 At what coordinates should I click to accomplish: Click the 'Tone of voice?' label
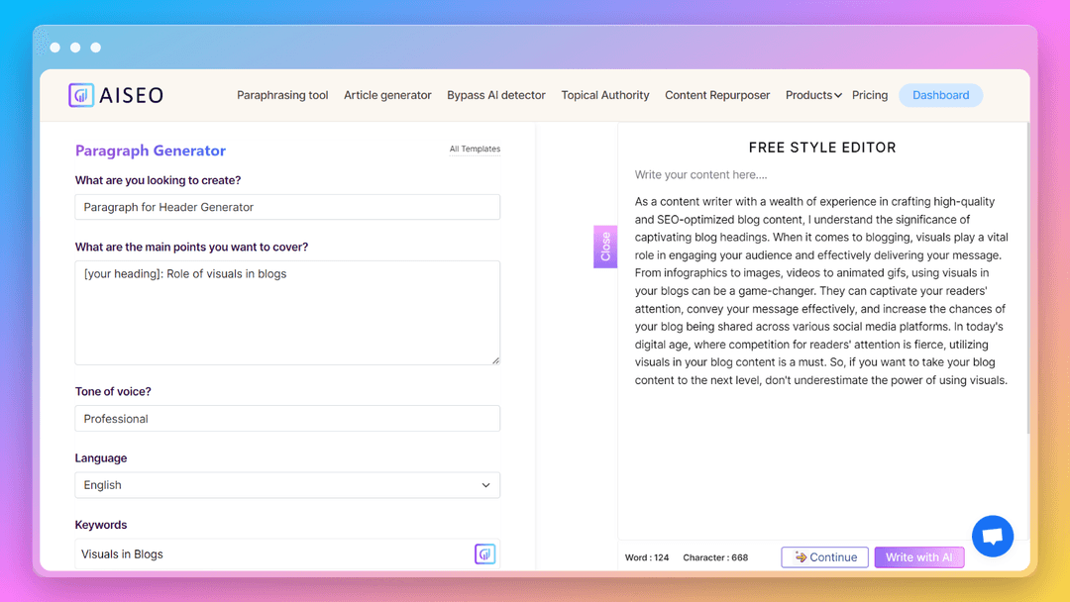coord(113,391)
